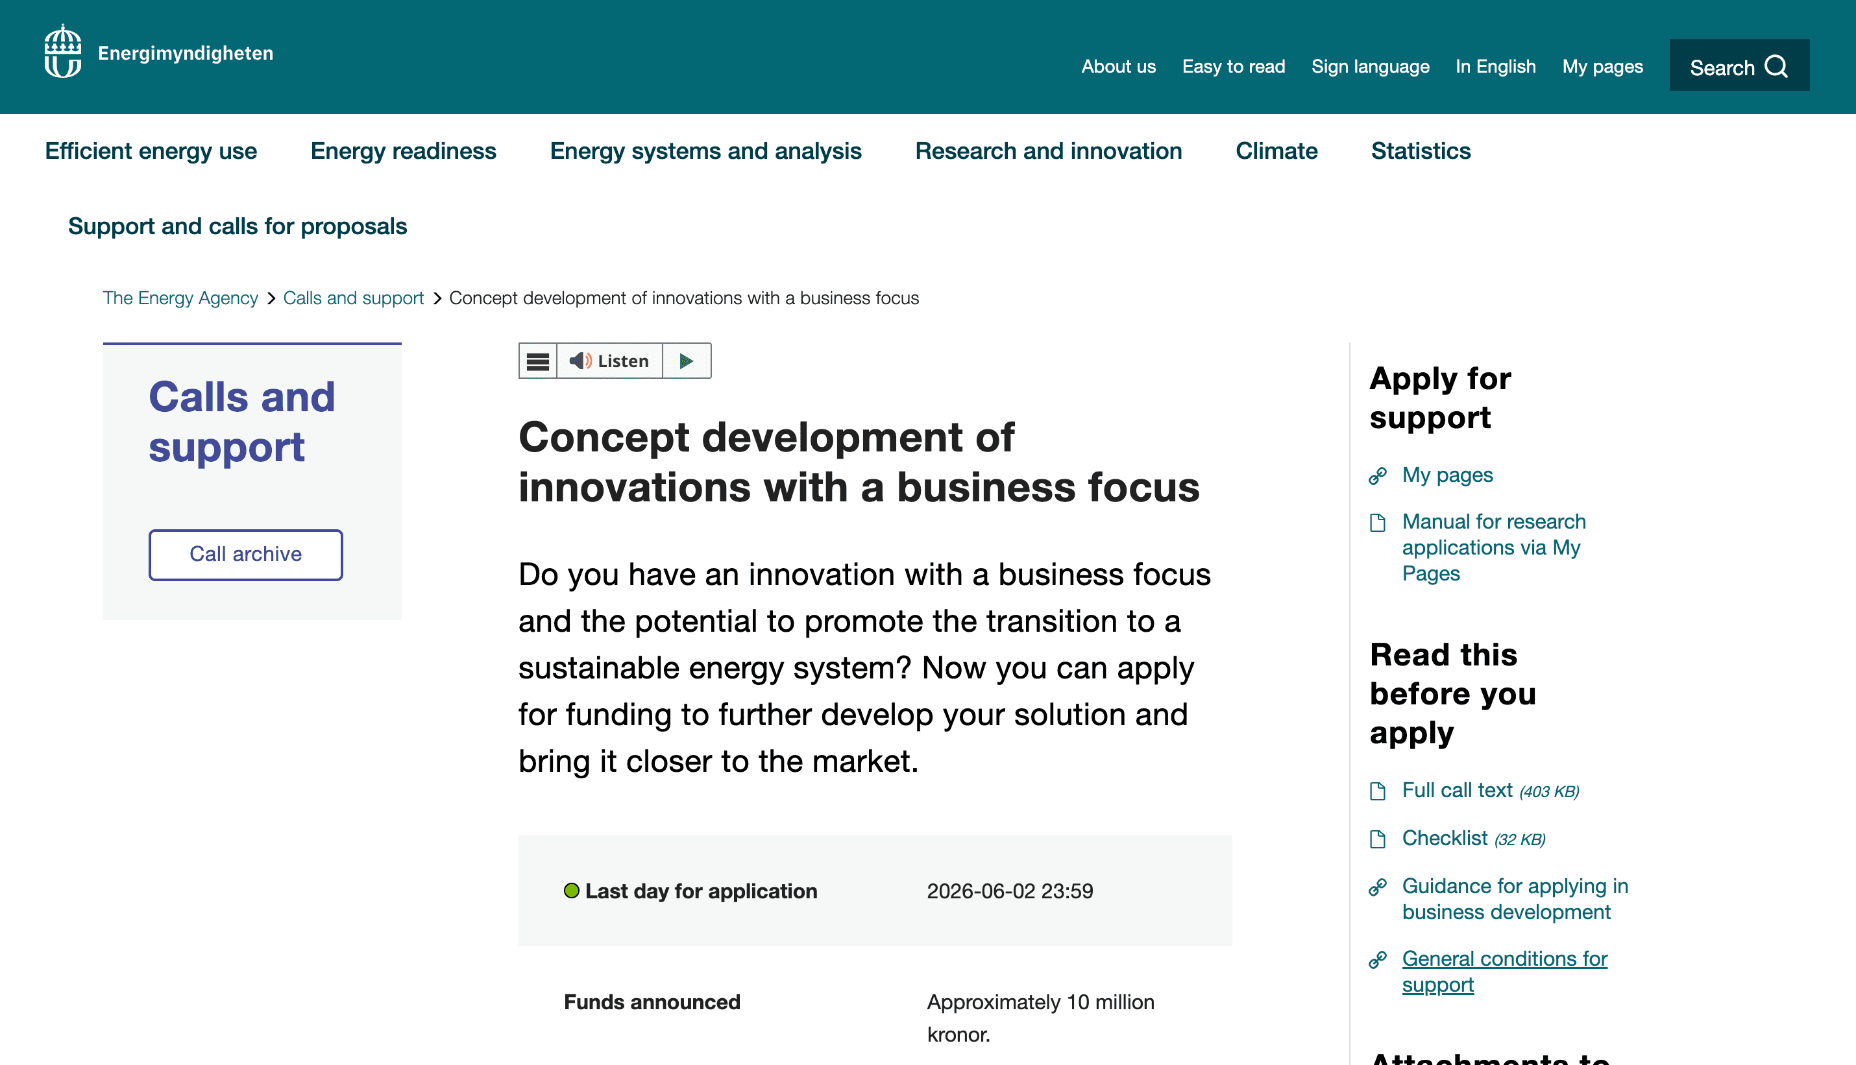Expand the Energy systems and analysis section
The image size is (1856, 1065).
[x=705, y=151]
